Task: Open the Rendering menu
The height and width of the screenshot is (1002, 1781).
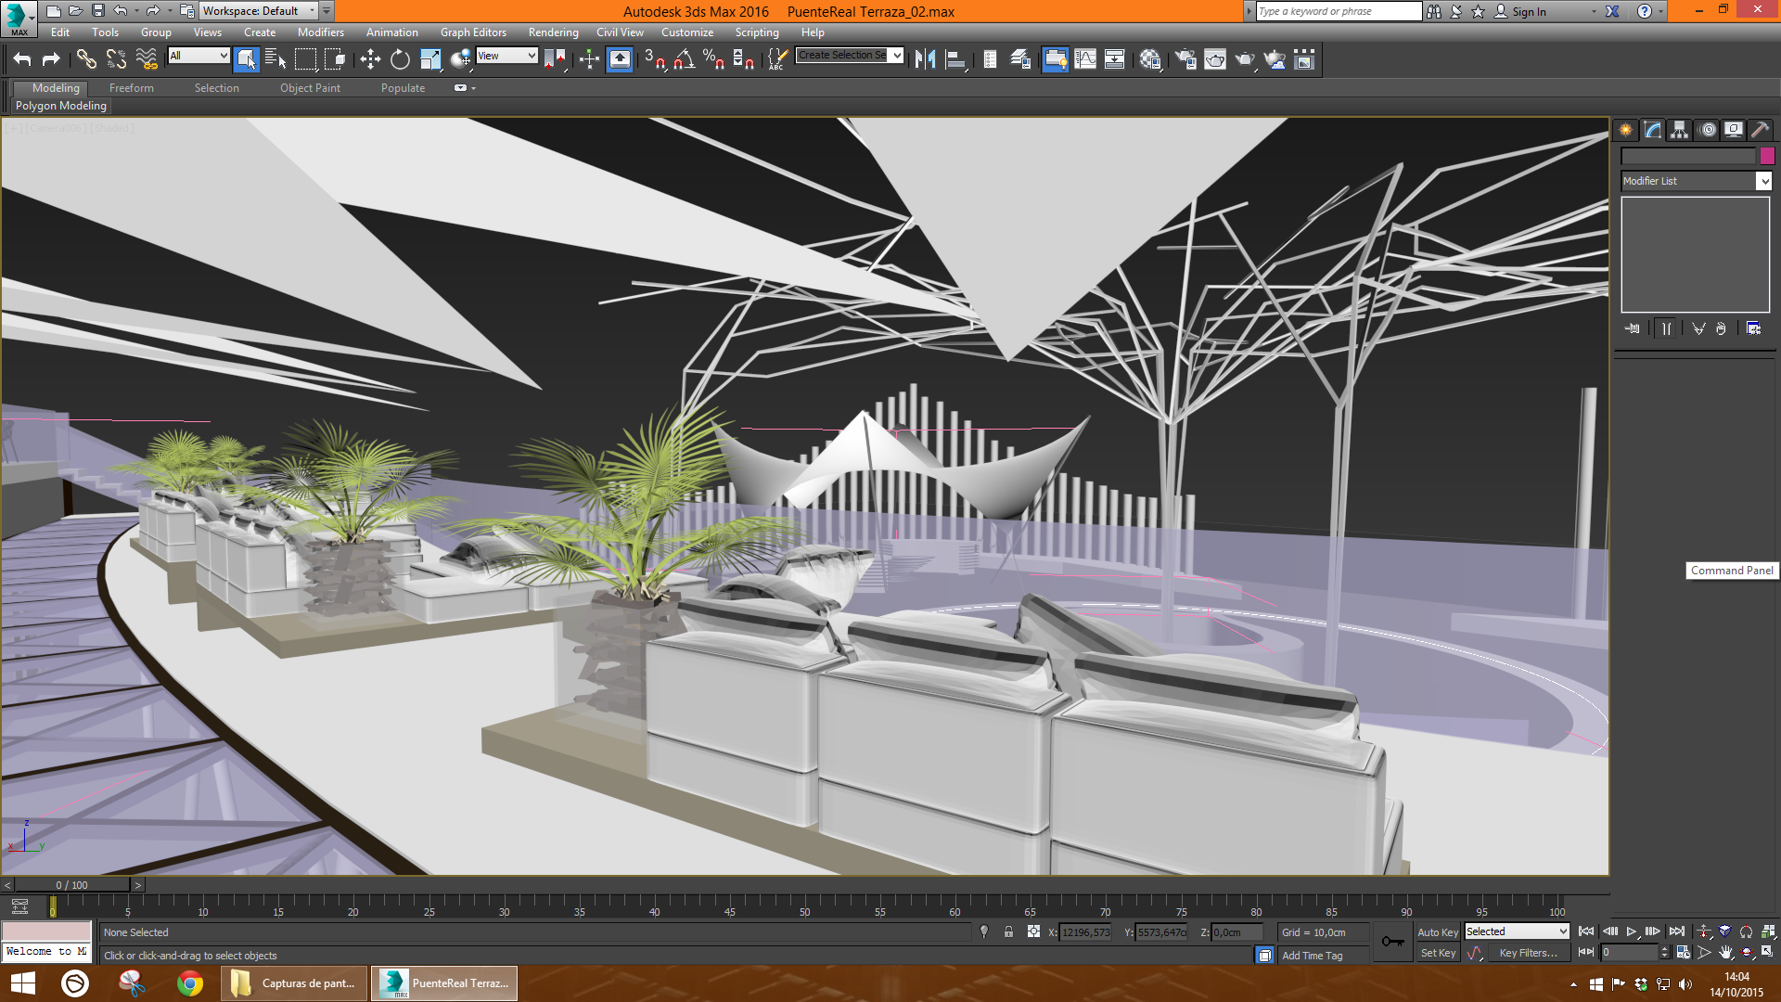Action: [553, 32]
